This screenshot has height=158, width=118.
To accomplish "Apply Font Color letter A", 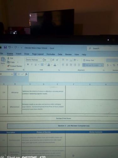I will click(55, 65).
